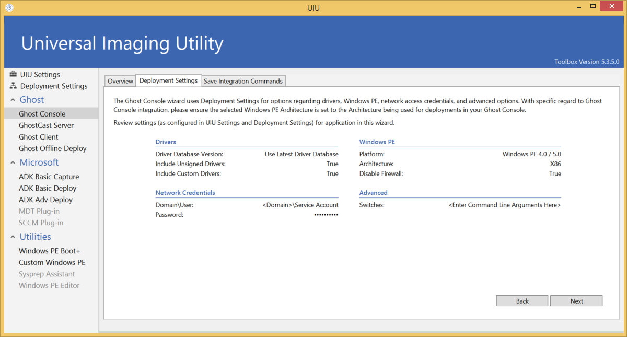Open Custom Windows PE utility

click(52, 262)
